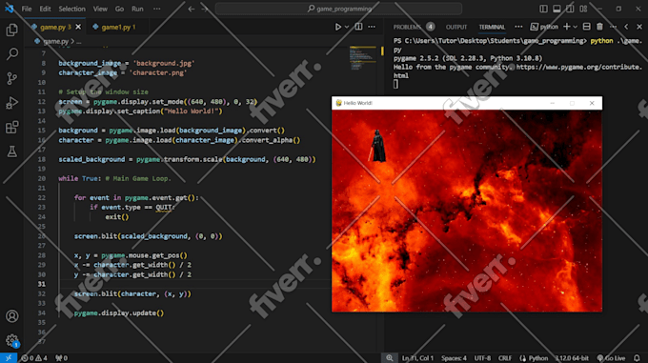Open the Run menu
The image size is (648, 363).
[137, 9]
